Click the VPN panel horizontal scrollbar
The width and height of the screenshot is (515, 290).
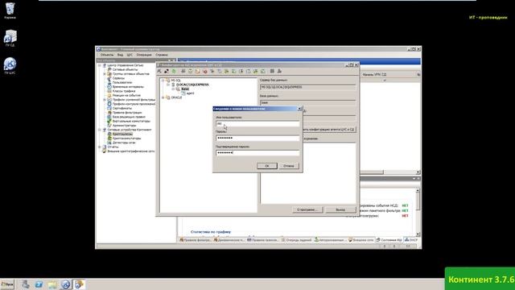click(x=389, y=172)
